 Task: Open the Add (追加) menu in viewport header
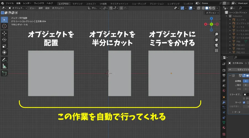[47, 8]
